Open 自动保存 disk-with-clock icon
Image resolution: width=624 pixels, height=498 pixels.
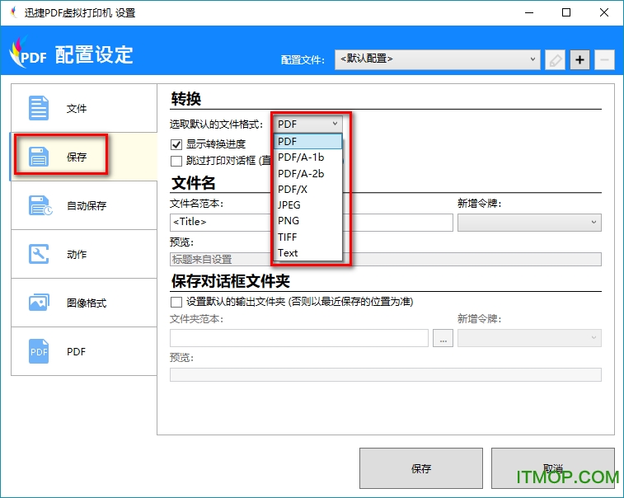coord(40,205)
